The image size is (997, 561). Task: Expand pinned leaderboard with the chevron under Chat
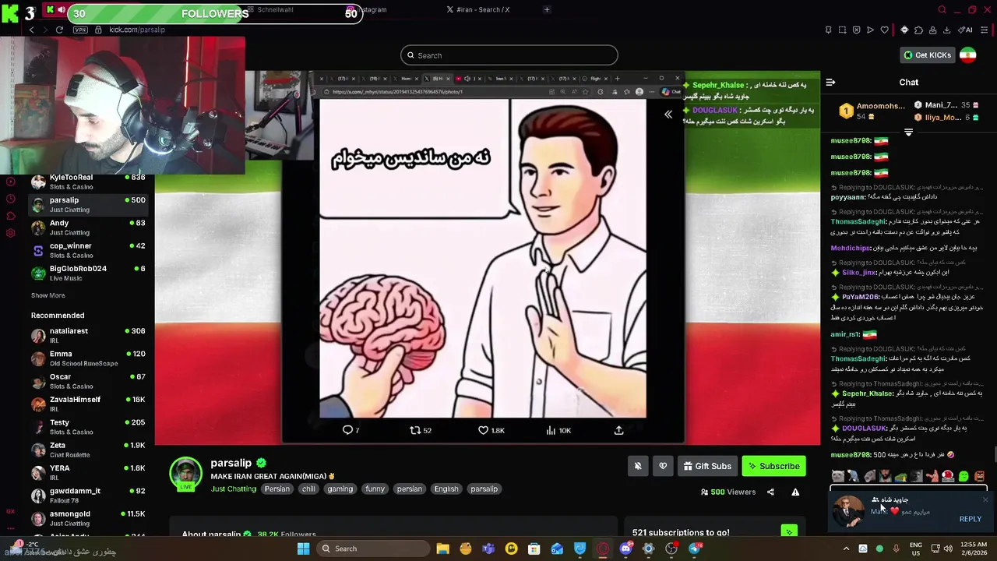click(908, 132)
